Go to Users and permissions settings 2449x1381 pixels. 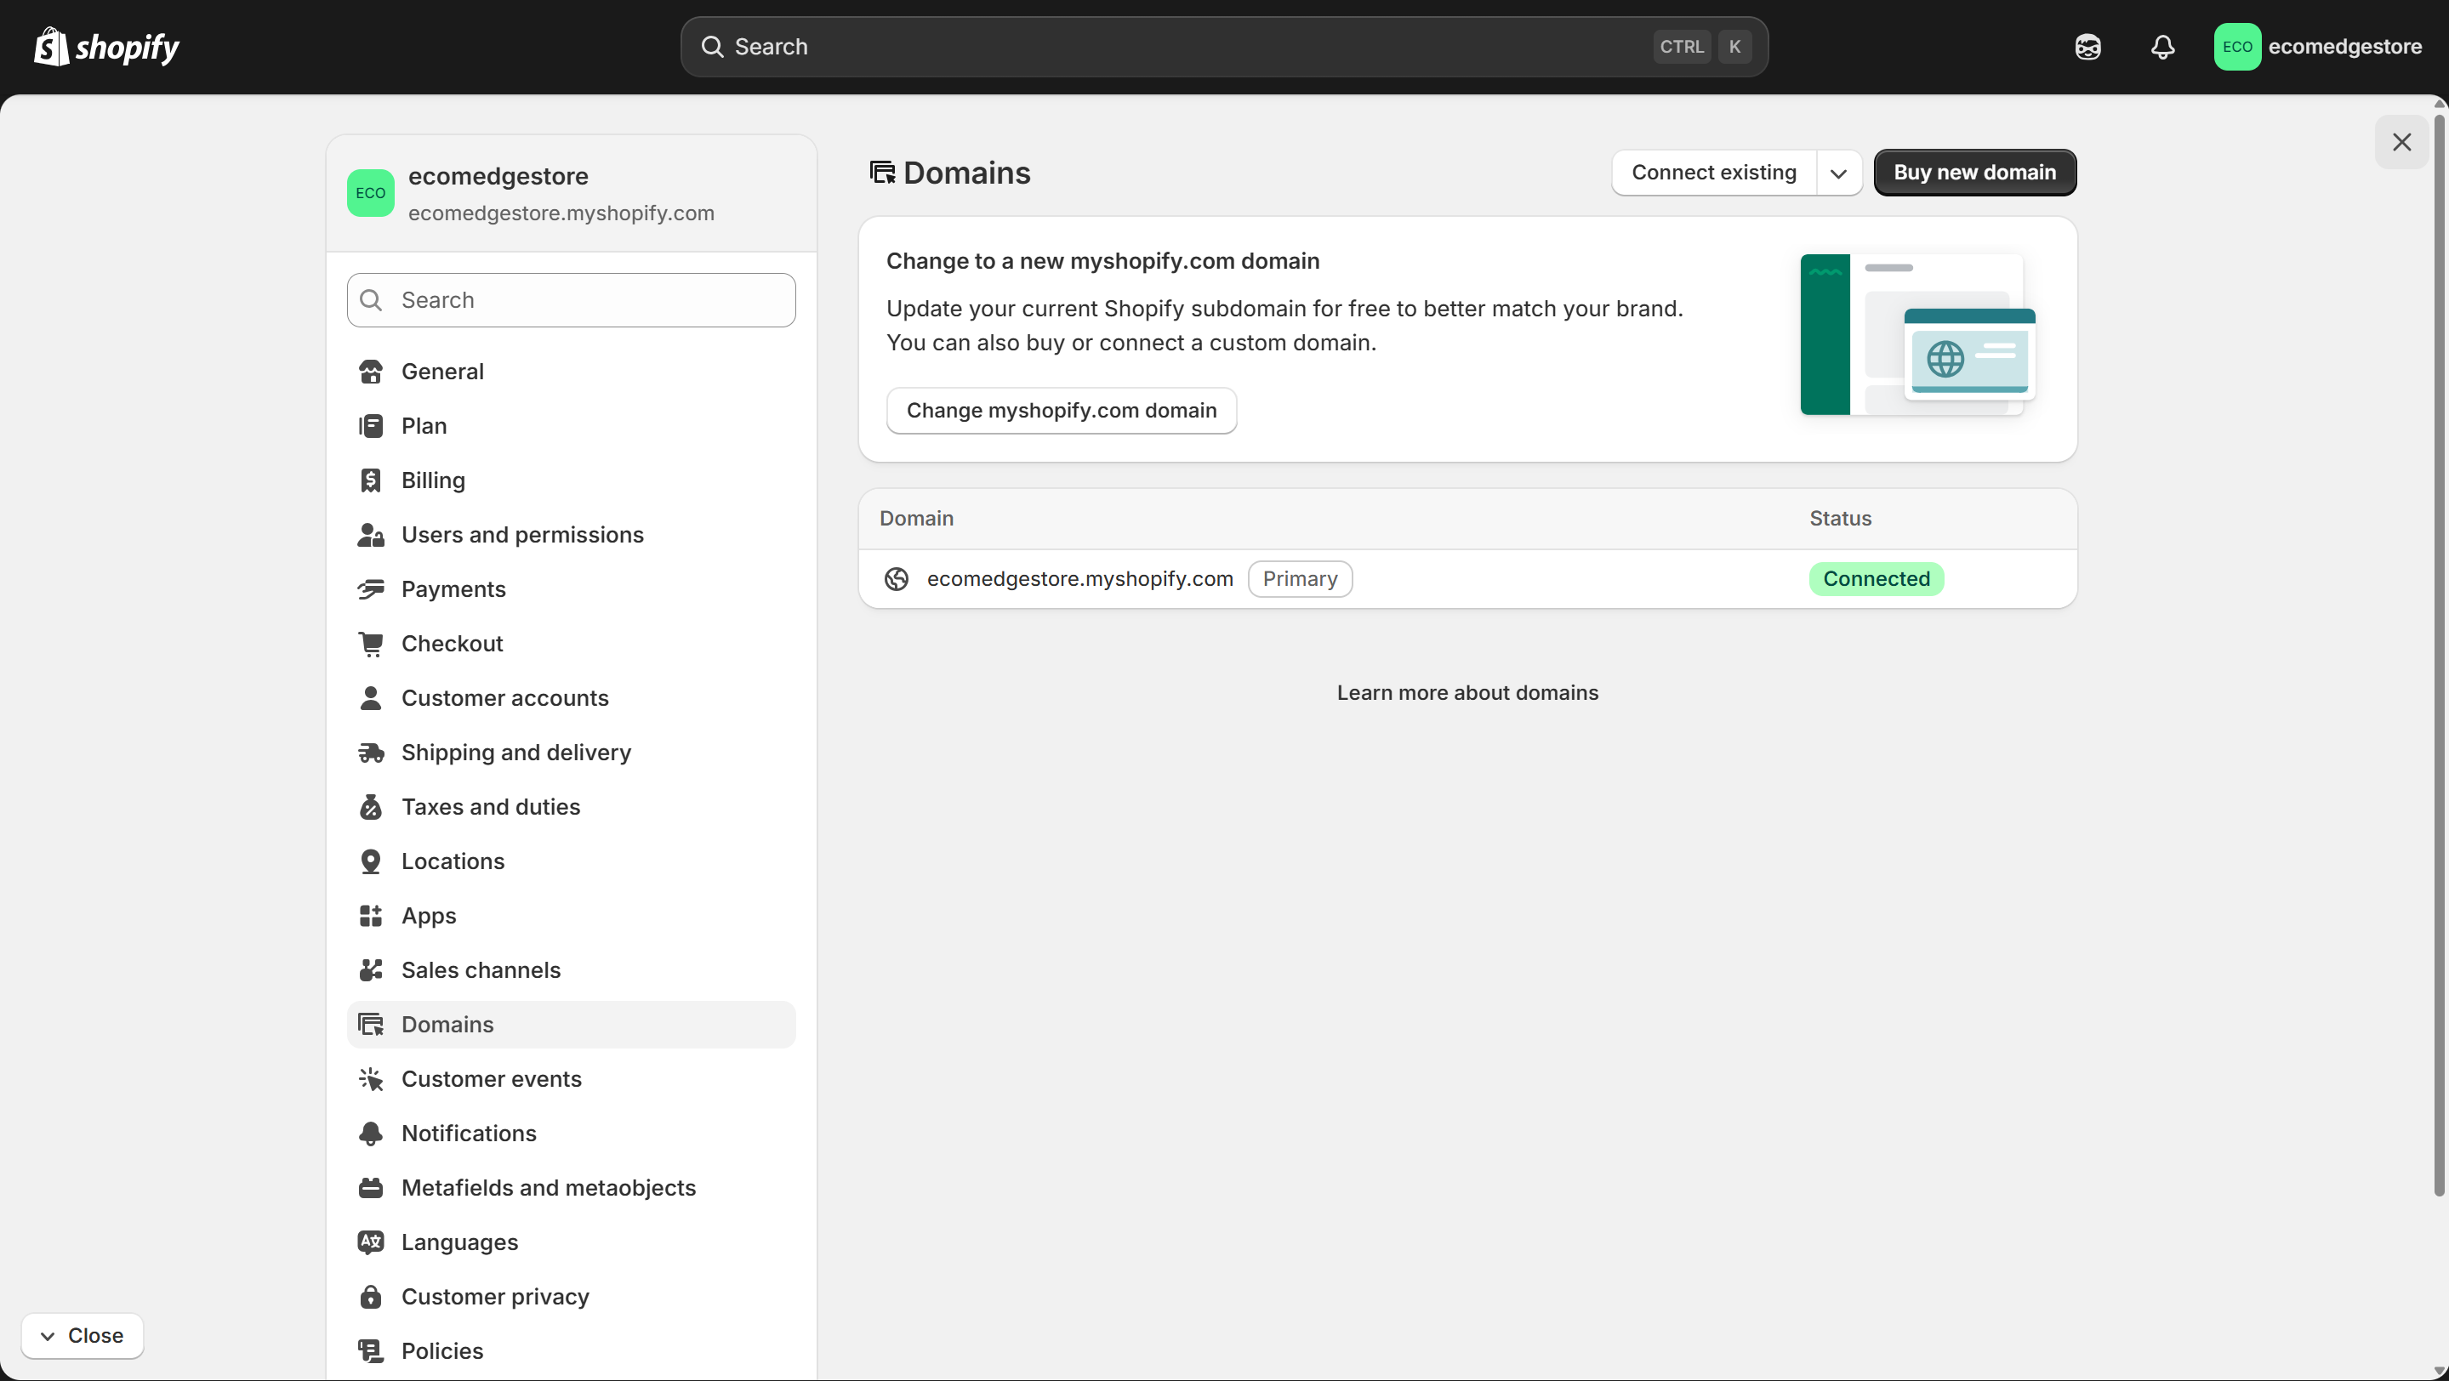point(522,534)
